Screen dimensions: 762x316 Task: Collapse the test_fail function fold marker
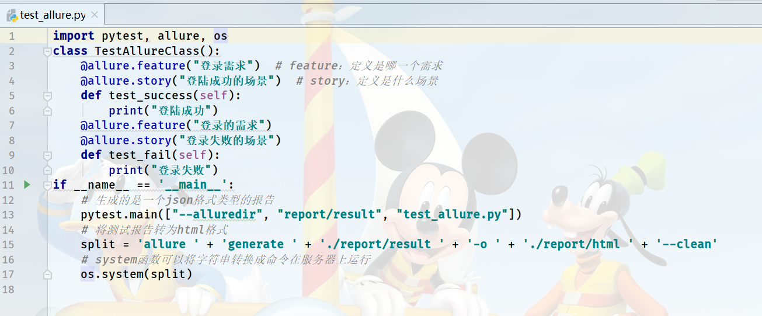pos(48,155)
